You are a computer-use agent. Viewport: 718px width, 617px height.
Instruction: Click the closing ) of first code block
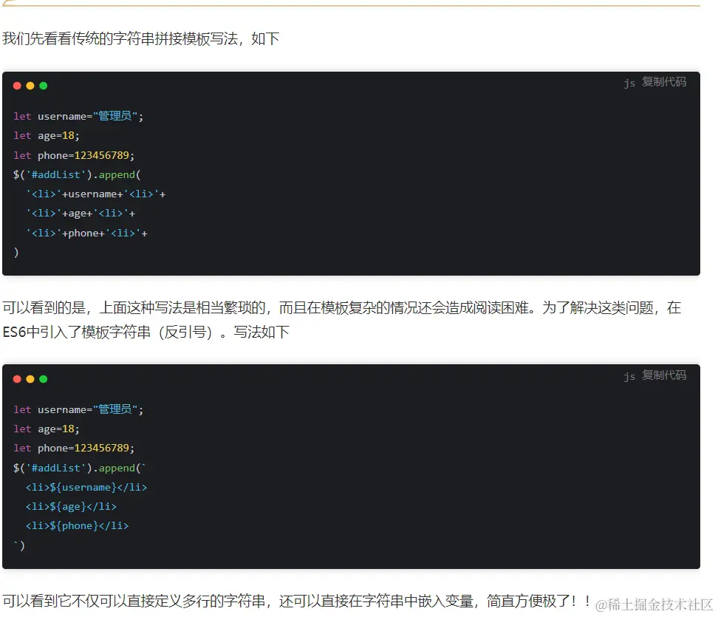coord(16,252)
